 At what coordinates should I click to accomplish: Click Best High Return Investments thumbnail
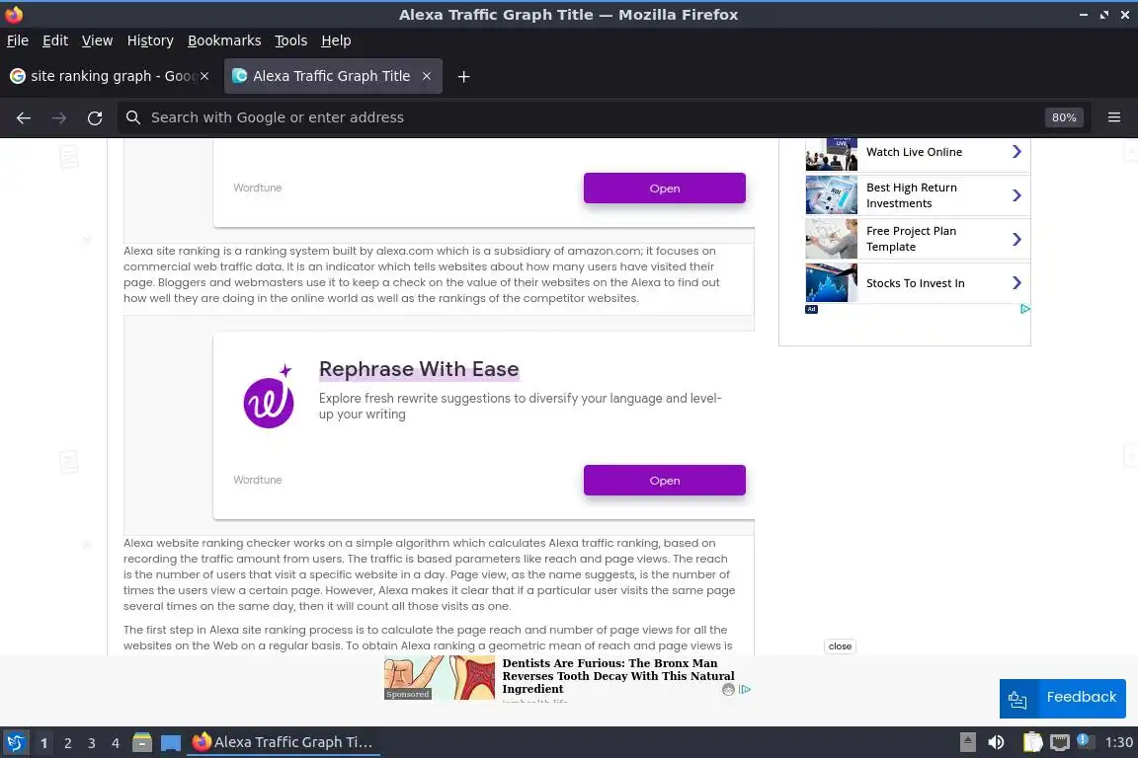pyautogui.click(x=831, y=195)
